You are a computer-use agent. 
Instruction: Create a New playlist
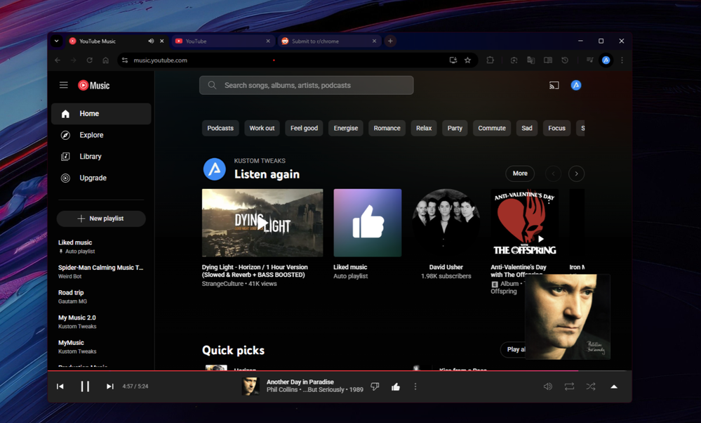tap(101, 219)
